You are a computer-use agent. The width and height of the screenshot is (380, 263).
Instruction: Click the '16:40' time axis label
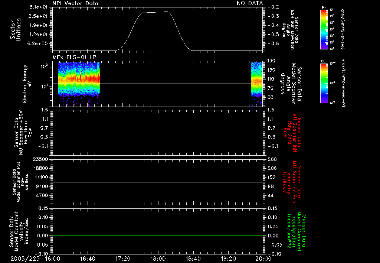click(88, 259)
